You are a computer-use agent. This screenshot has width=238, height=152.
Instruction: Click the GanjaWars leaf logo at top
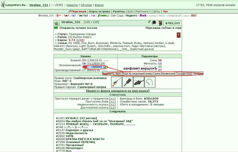tap(3, 5)
